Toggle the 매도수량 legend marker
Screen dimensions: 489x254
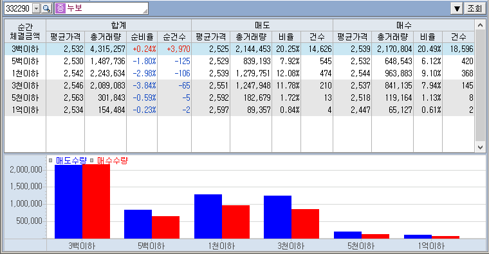click(x=51, y=160)
